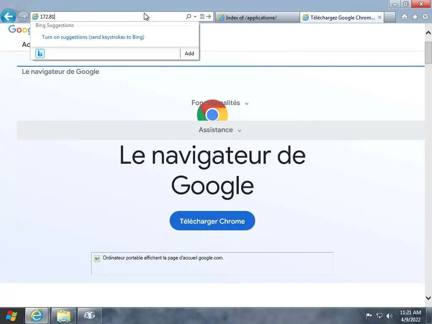Open the Tools gear menu
Screen dimensions: 432x324
click(425, 17)
